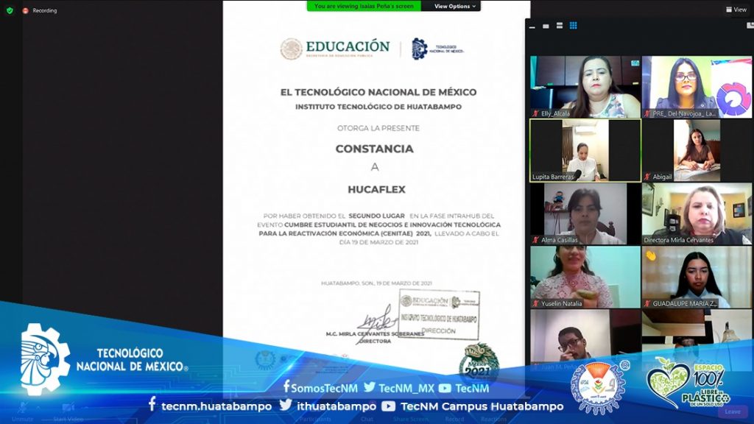Select Alma Casillas's video tile
Viewport: 754px width, 424px height.
click(x=585, y=214)
